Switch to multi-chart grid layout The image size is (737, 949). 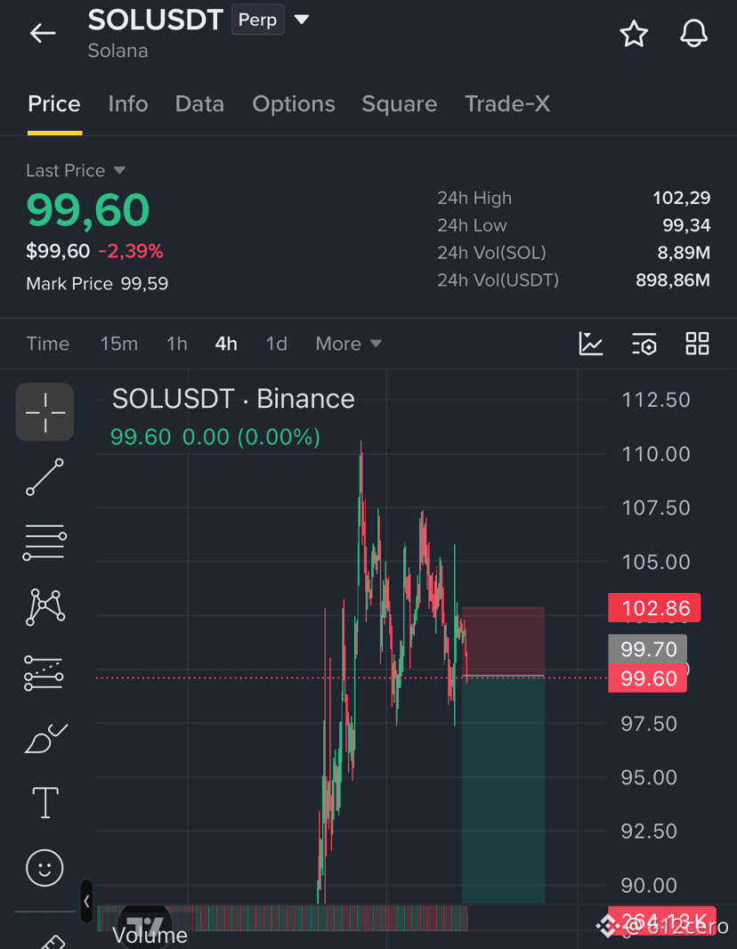pos(697,344)
